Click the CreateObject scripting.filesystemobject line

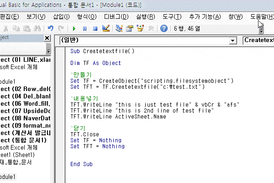(152, 81)
